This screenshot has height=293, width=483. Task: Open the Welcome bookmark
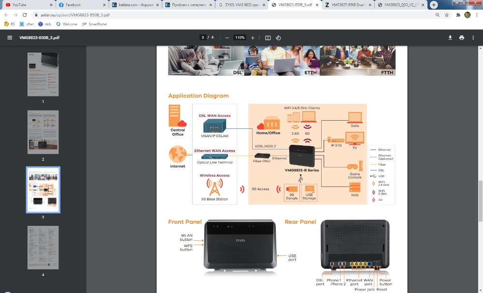(67, 24)
